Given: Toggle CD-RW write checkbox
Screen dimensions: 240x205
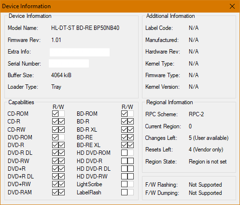Looking at the screenshot, I should click(62, 129).
